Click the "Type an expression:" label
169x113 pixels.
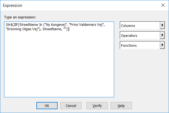click(x=20, y=17)
